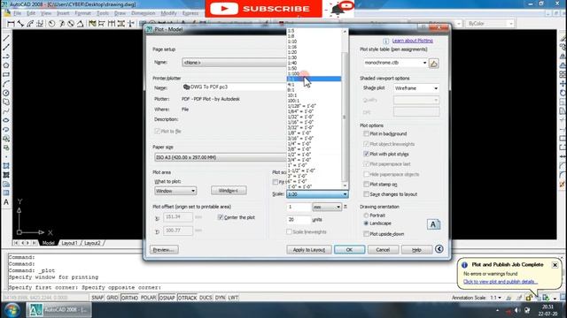
Task: Toggle OSNAP in status bar
Action: pos(167,298)
